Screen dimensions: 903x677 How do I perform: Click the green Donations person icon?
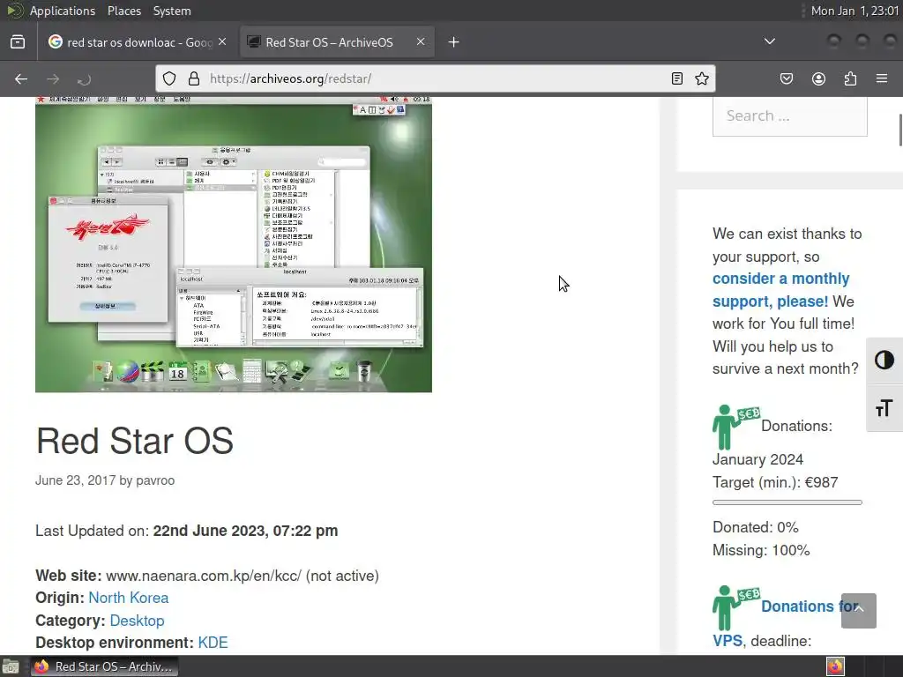(735, 427)
